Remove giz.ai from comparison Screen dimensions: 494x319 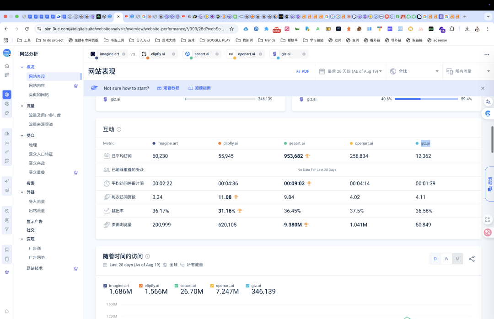304,54
